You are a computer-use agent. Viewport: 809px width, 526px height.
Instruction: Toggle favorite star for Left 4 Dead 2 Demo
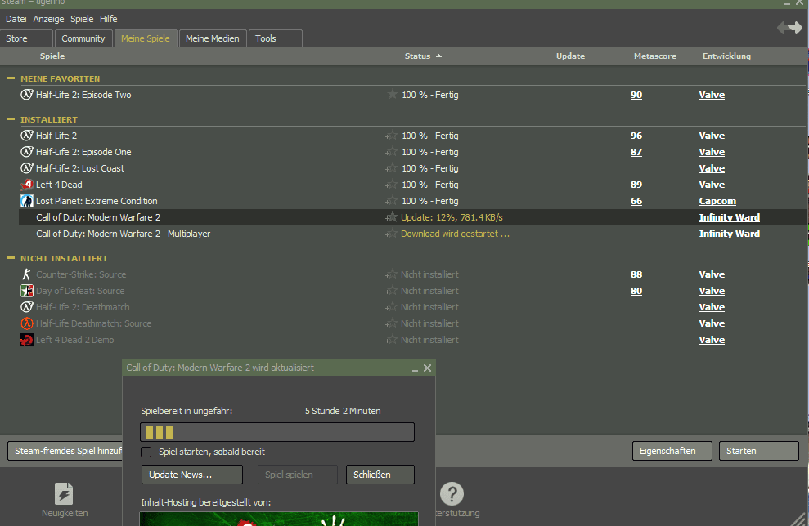point(392,340)
